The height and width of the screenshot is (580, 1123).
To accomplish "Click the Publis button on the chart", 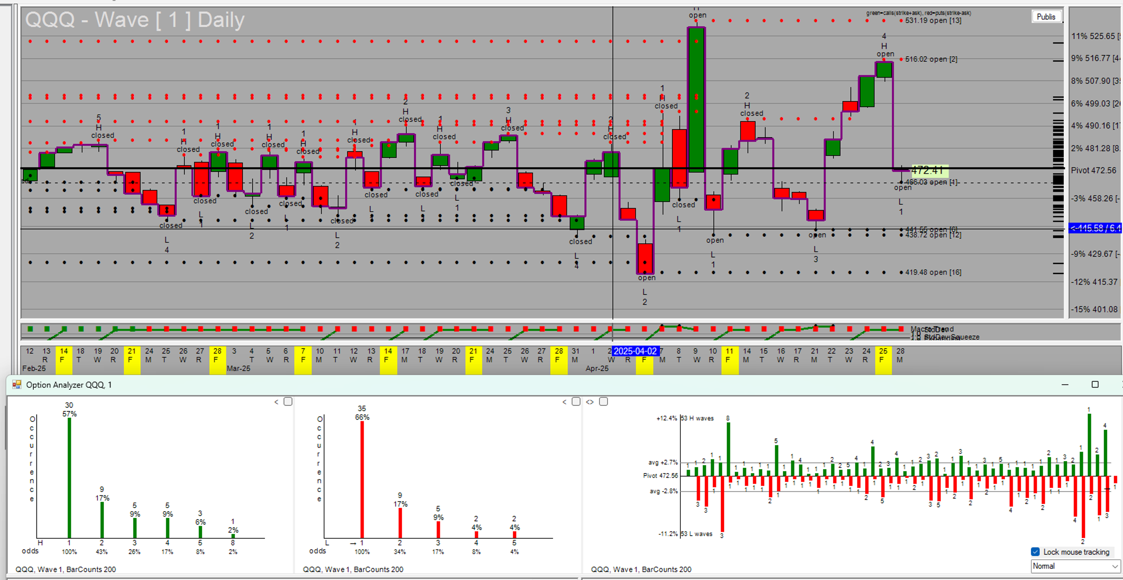I will (1046, 17).
